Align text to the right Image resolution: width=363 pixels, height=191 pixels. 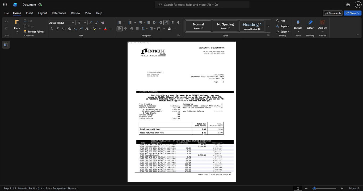click(x=131, y=29)
